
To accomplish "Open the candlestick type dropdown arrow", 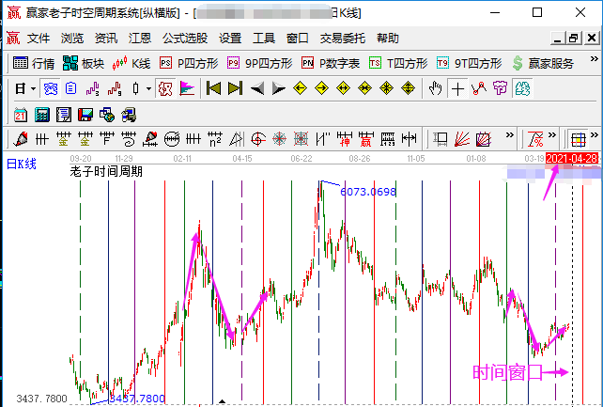I will click(x=148, y=89).
